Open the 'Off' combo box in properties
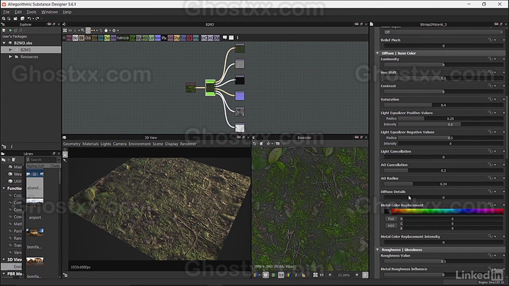The height and width of the screenshot is (286, 509). pyautogui.click(x=443, y=32)
